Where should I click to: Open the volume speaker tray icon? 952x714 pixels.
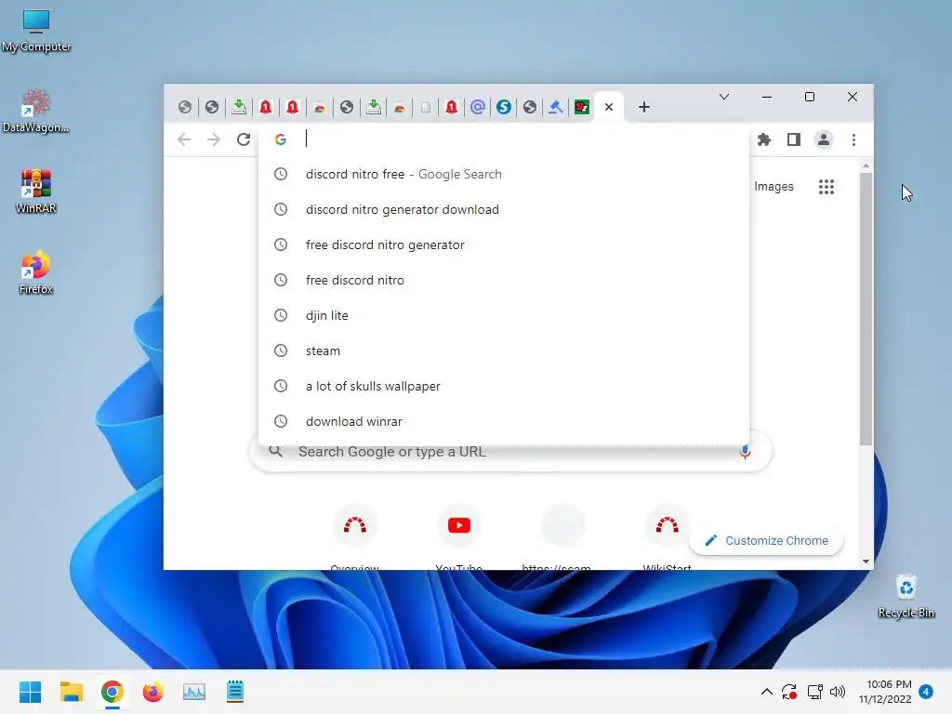[x=838, y=692]
